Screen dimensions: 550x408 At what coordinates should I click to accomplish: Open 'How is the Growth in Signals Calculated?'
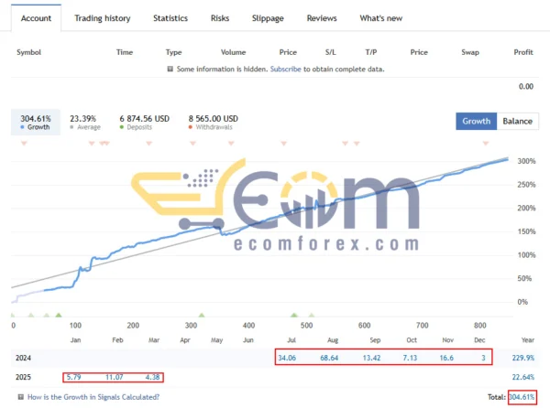93,397
